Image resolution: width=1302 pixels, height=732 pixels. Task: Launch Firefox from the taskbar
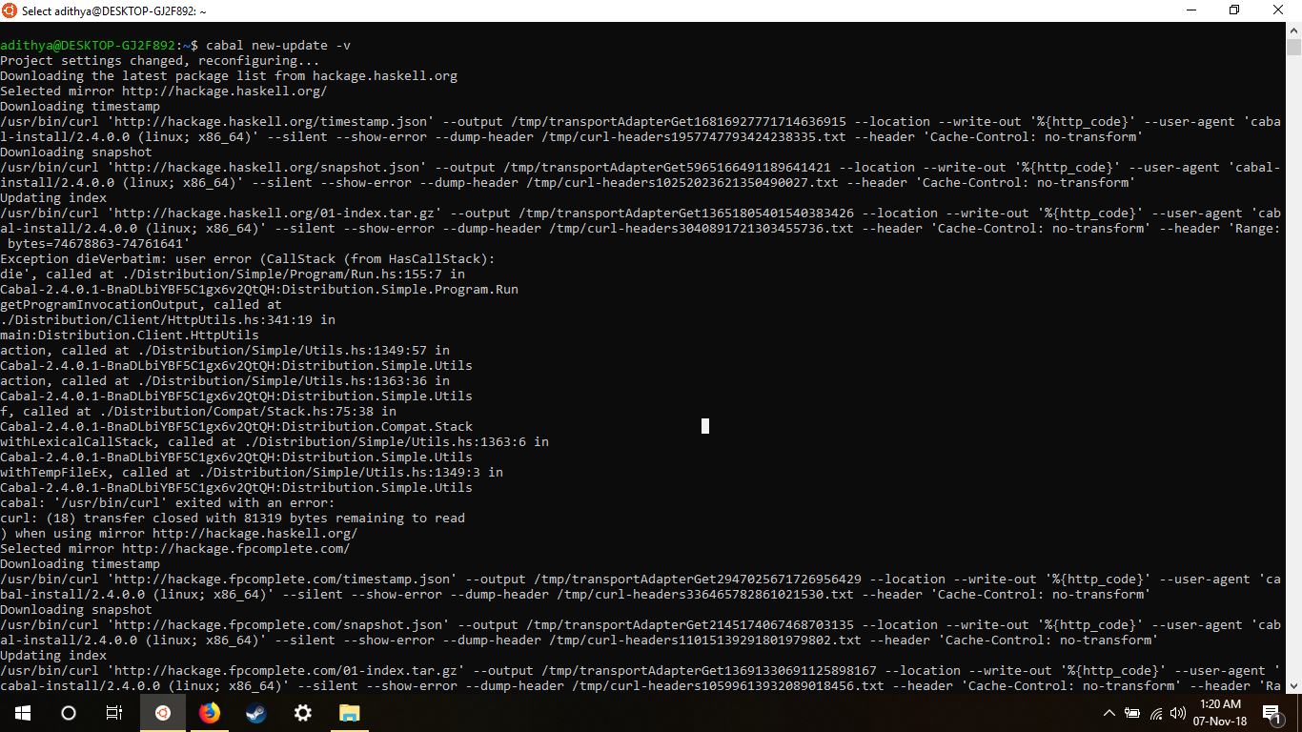point(209,712)
